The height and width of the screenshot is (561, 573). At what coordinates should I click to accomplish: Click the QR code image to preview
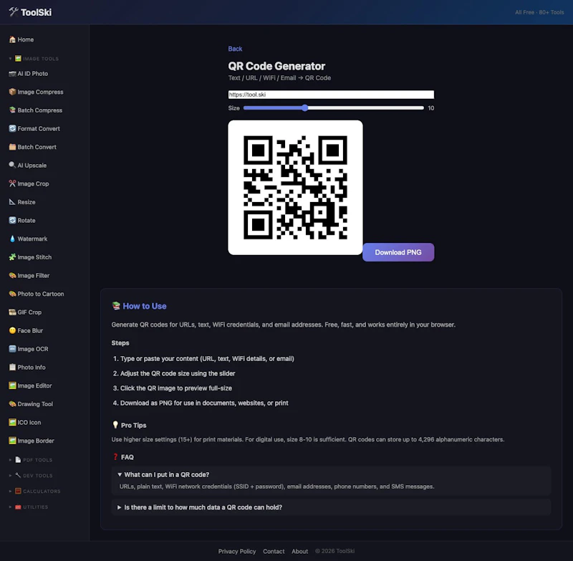point(295,188)
